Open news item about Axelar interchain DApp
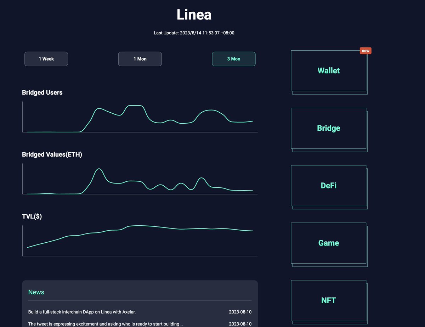 [x=82, y=312]
